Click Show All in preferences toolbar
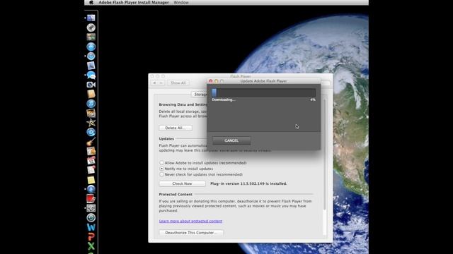Image resolution: width=453 pixels, height=254 pixels. (178, 83)
